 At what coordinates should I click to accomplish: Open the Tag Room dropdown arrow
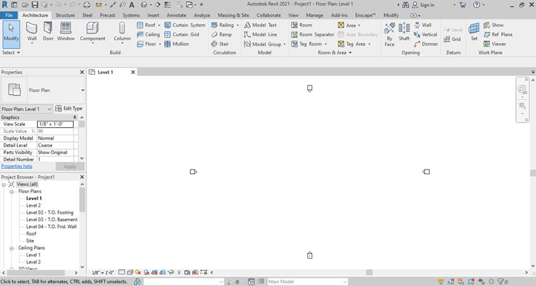[326, 44]
